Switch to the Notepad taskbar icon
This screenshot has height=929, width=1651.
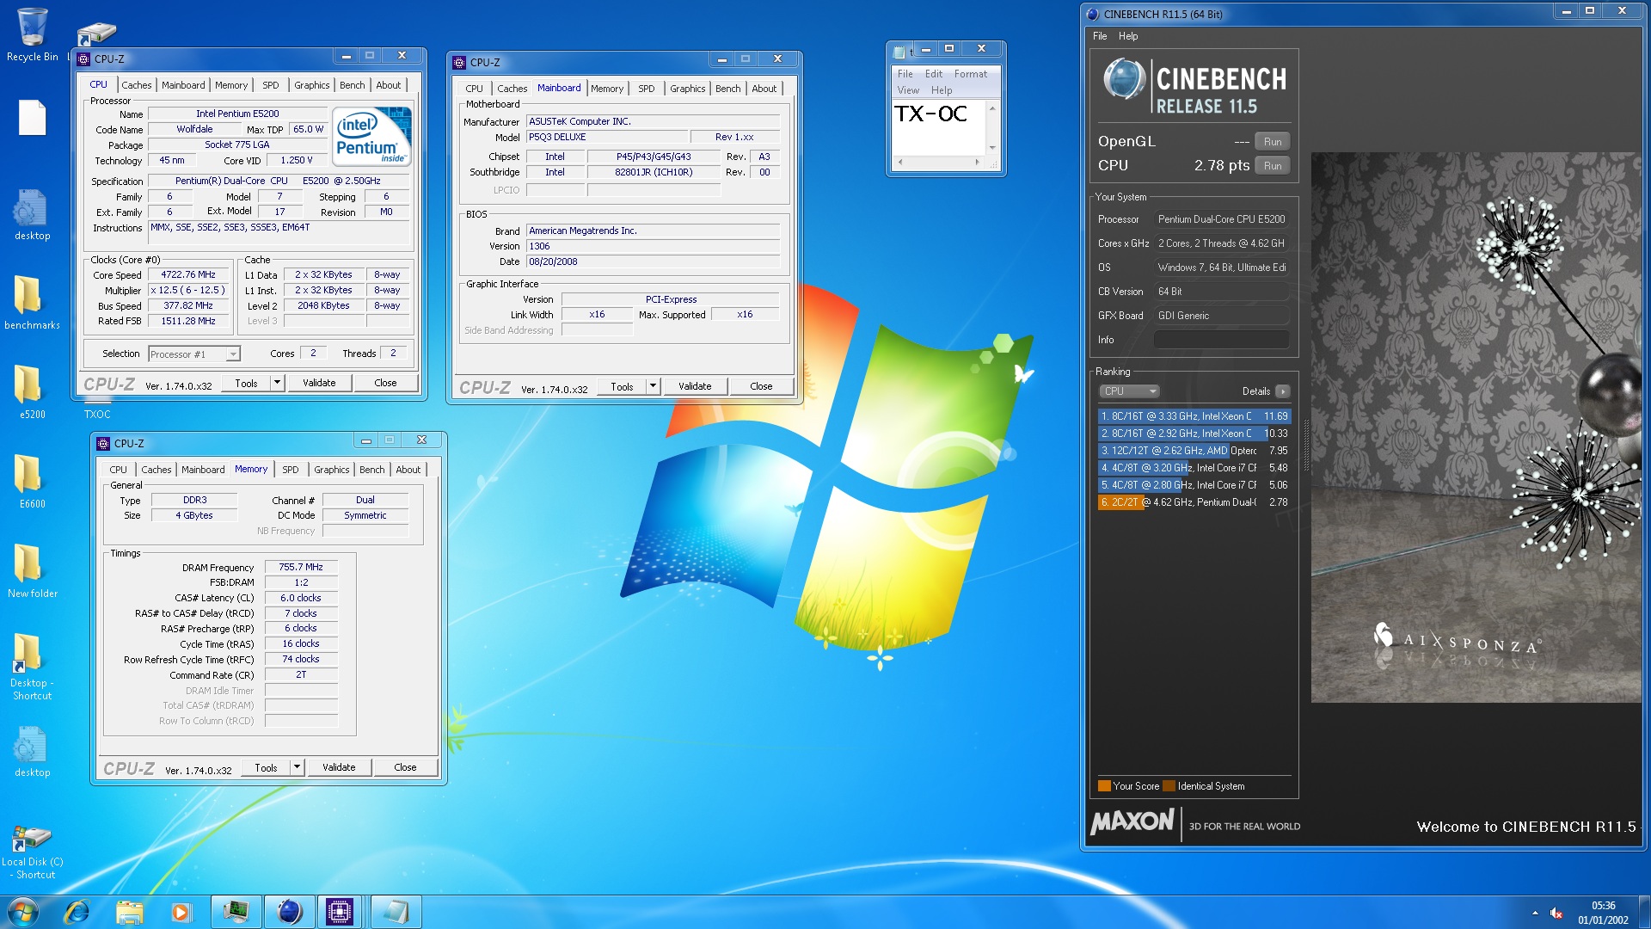[396, 912]
